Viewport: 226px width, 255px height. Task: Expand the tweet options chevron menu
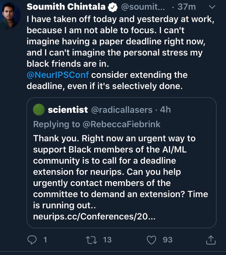(x=212, y=7)
